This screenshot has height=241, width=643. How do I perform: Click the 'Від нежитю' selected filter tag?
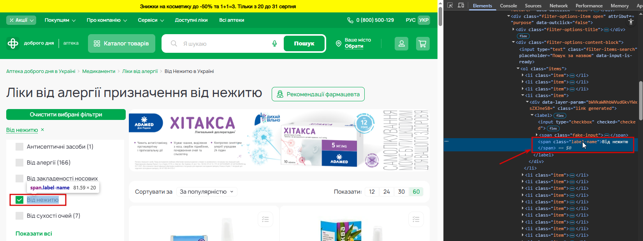pyautogui.click(x=22, y=130)
